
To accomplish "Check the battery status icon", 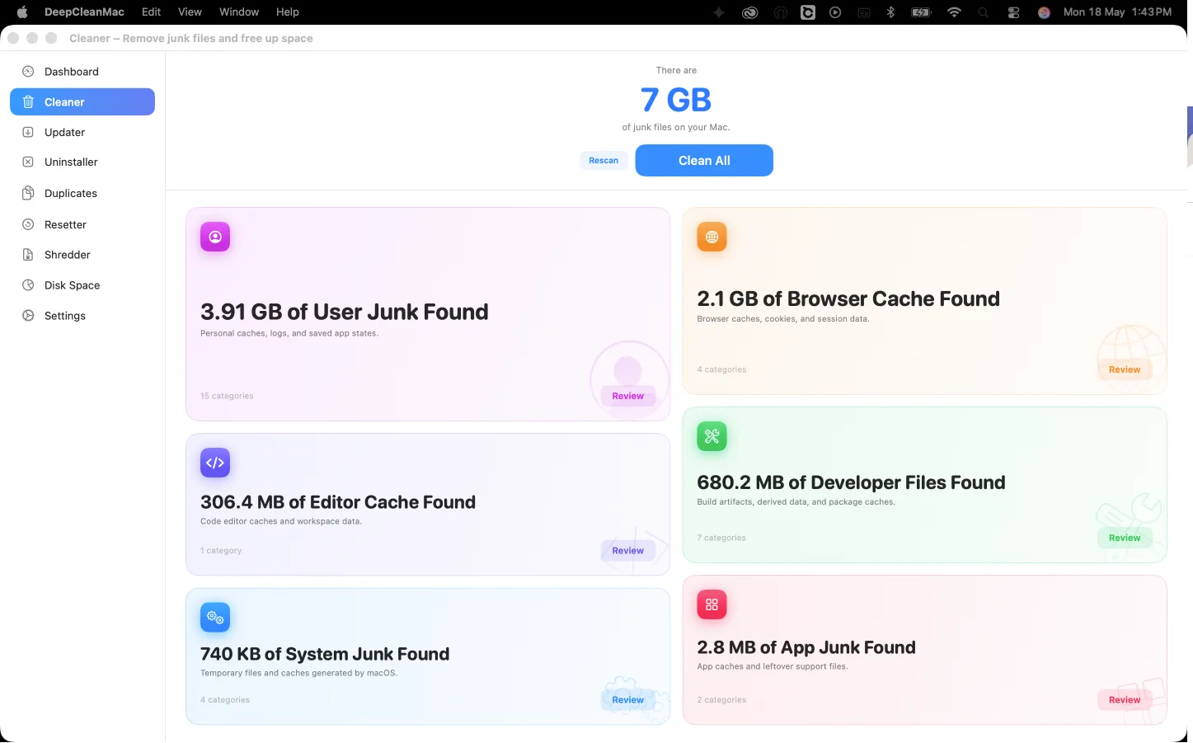I will point(921,12).
